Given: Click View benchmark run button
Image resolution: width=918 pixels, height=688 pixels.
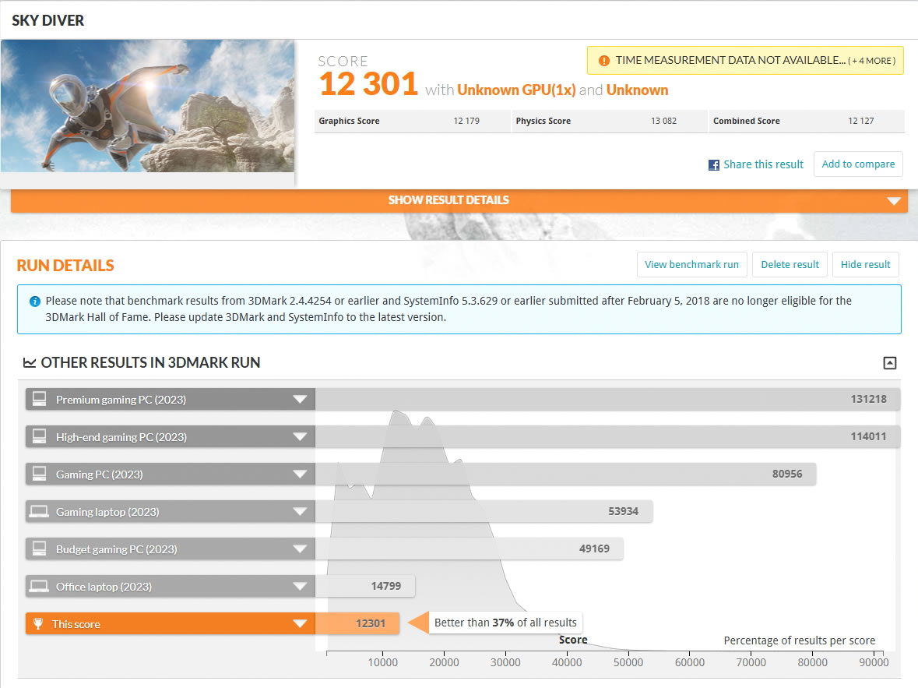Looking at the screenshot, I should click(691, 264).
